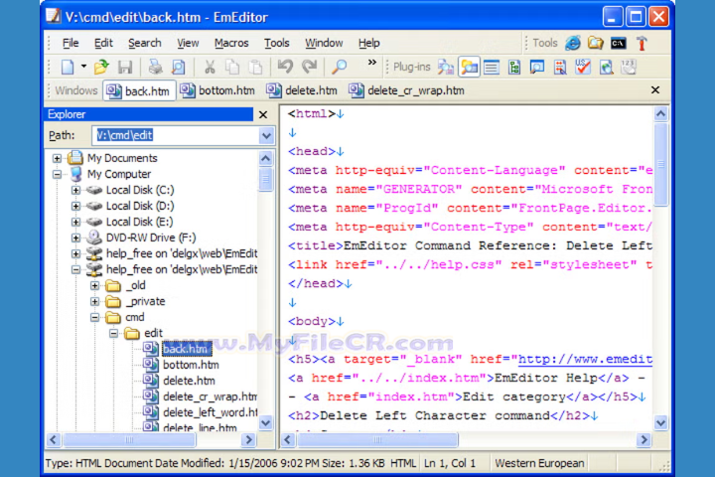Expand the toolbar overflow chevron

pos(372,63)
